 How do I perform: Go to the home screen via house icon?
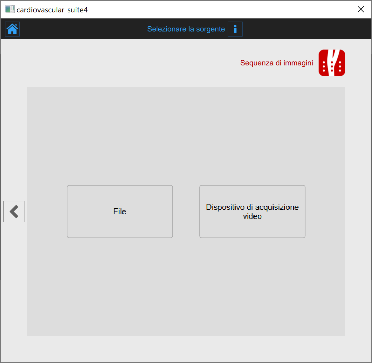pyautogui.click(x=12, y=29)
